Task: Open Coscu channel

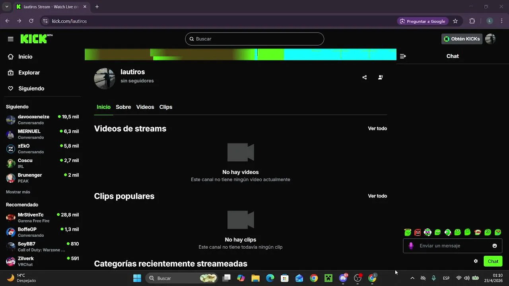Action: point(43,163)
